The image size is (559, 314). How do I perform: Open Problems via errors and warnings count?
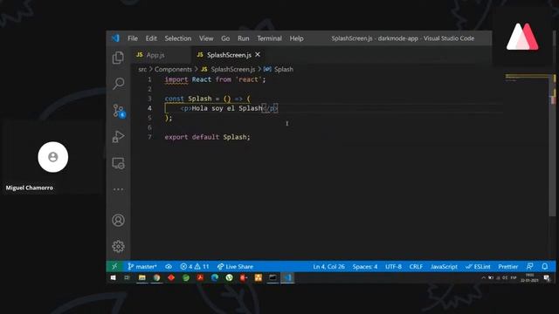tap(194, 266)
